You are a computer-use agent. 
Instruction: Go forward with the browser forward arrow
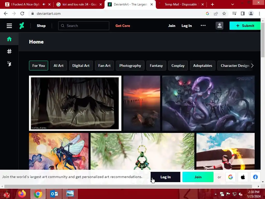(14, 13)
